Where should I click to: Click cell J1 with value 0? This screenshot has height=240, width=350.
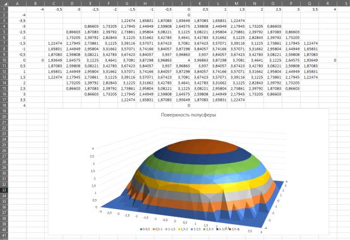181,9
